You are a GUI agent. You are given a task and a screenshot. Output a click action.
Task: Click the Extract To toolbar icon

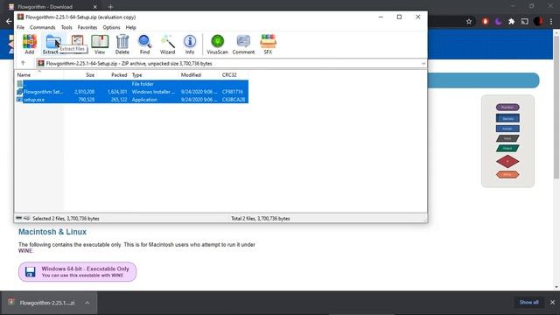(52, 44)
